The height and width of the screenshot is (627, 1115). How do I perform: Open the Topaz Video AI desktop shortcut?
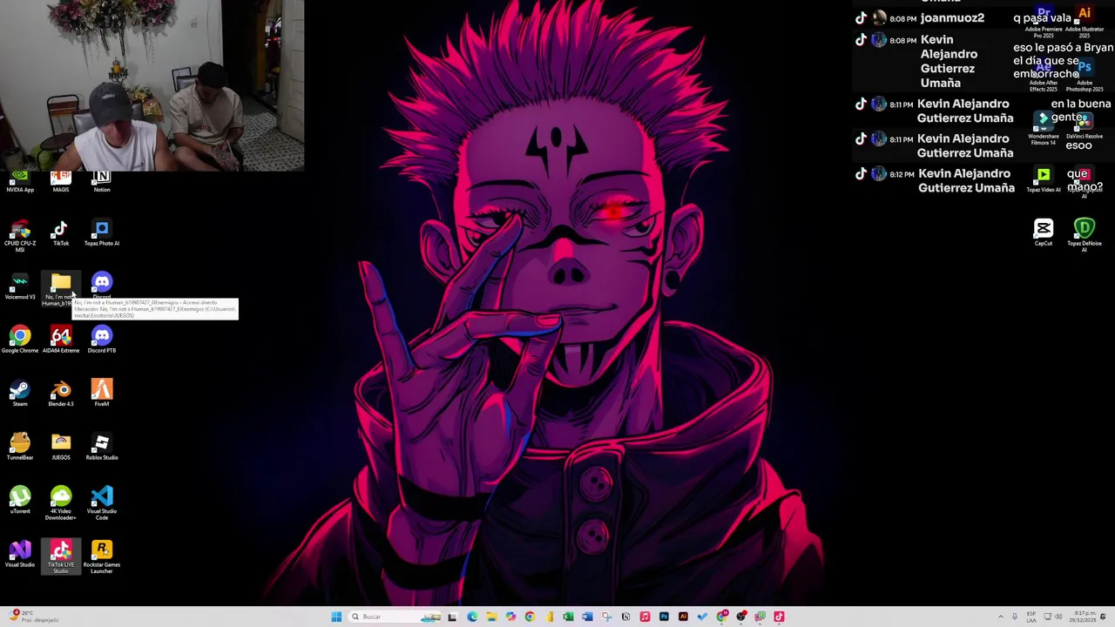[1044, 180]
